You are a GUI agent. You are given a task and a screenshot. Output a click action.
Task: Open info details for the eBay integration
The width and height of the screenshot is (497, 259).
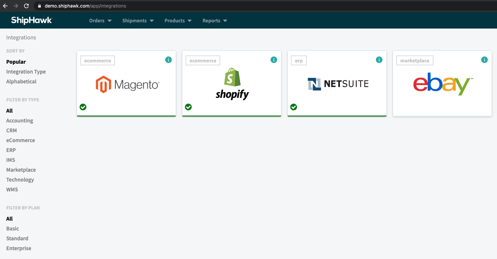tap(484, 60)
